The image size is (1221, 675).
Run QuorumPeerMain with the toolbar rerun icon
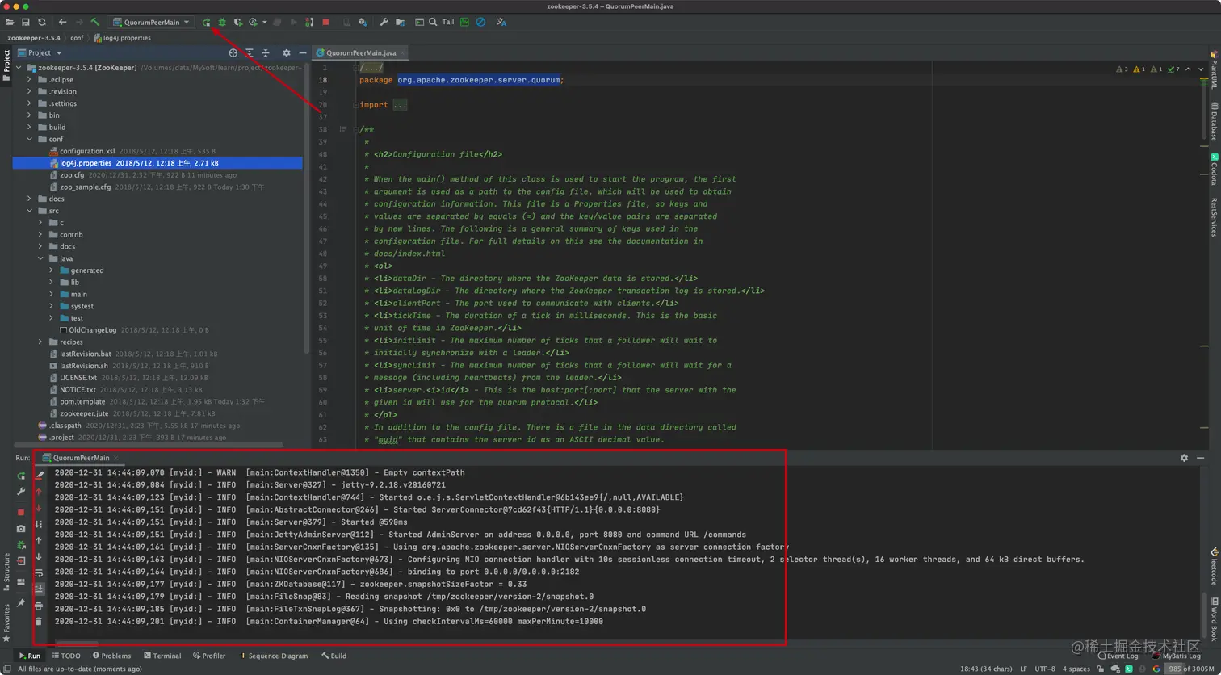click(x=206, y=23)
